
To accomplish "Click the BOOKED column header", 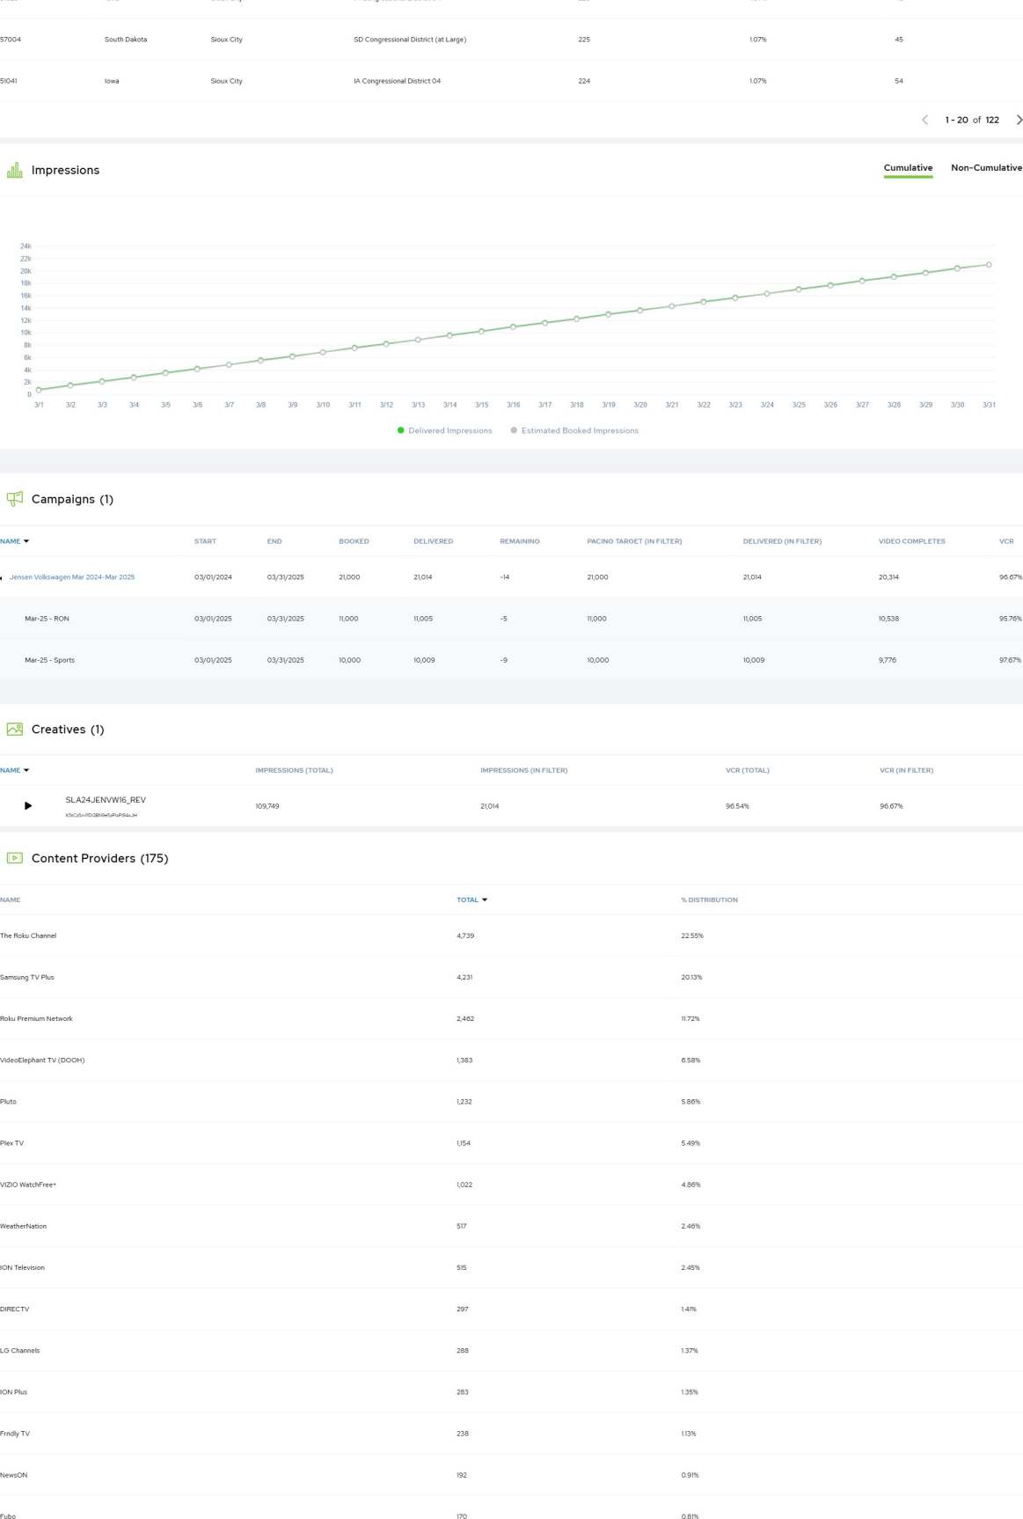I will coord(354,541).
